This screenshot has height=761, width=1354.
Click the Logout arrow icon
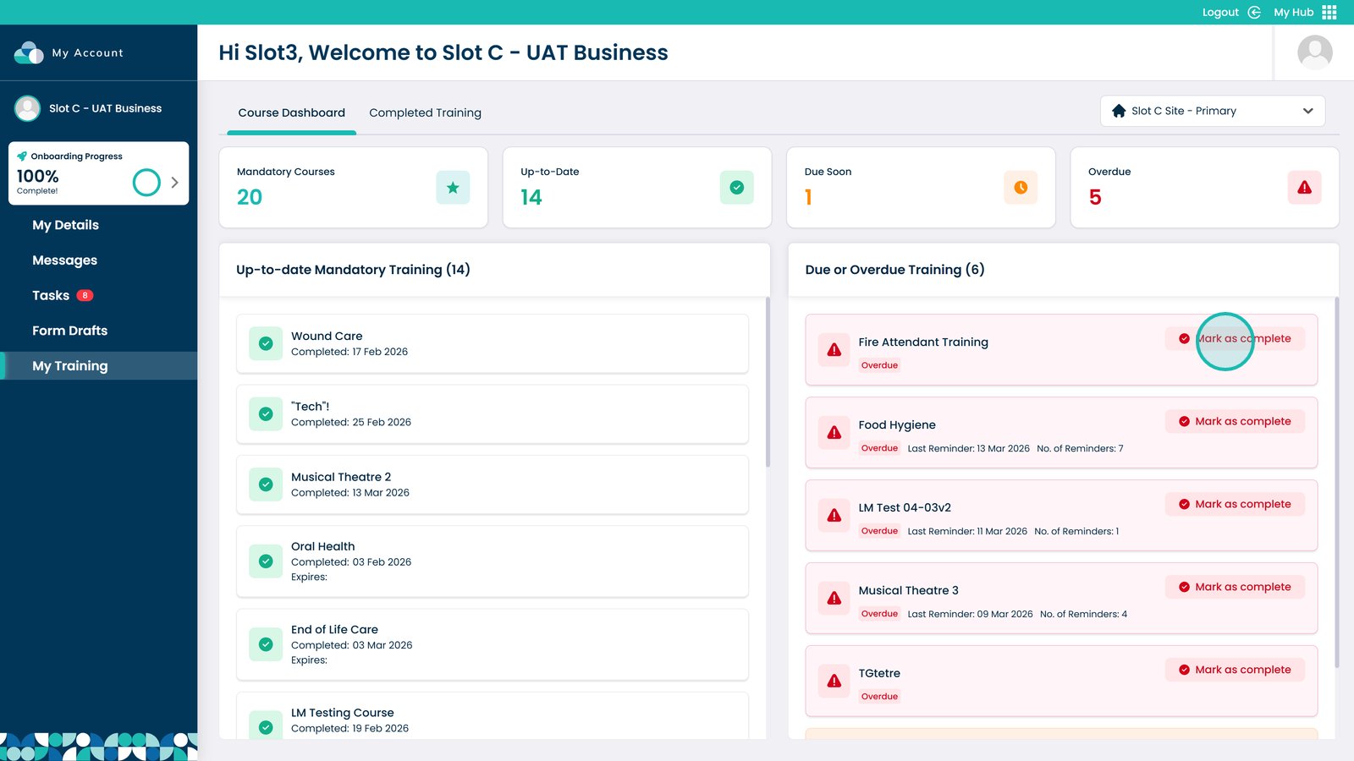click(x=1254, y=12)
